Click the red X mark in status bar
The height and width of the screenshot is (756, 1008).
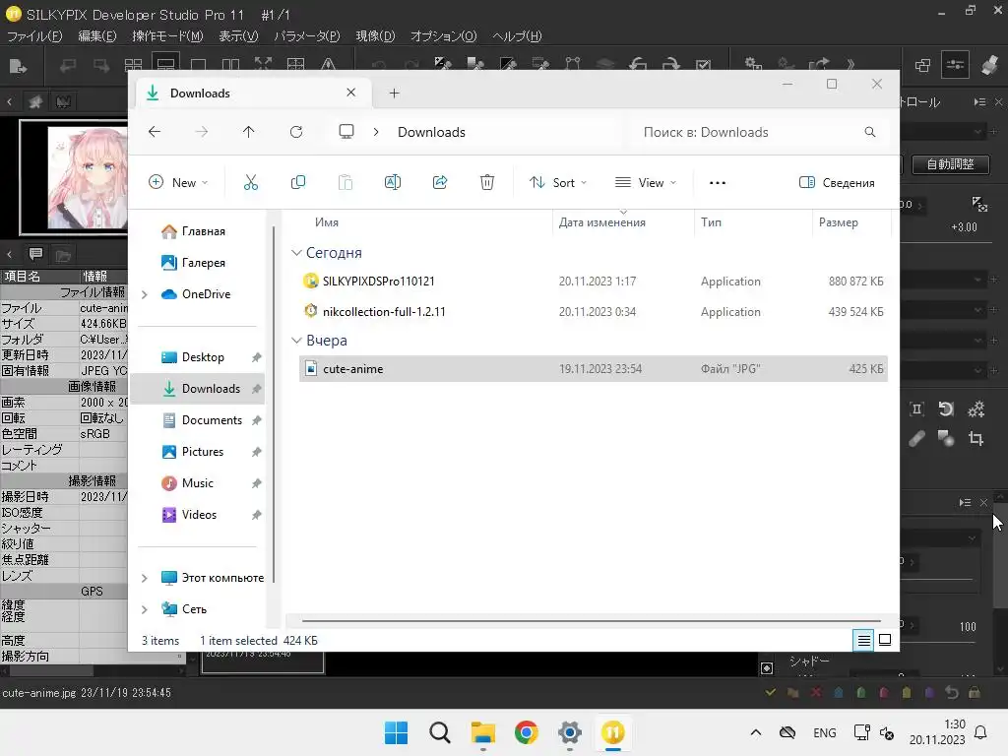coord(816,692)
